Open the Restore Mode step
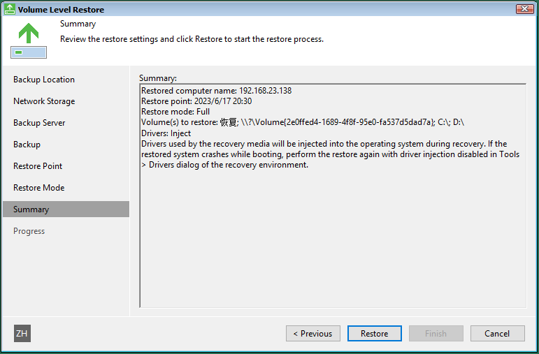Image resolution: width=539 pixels, height=354 pixels. click(39, 187)
